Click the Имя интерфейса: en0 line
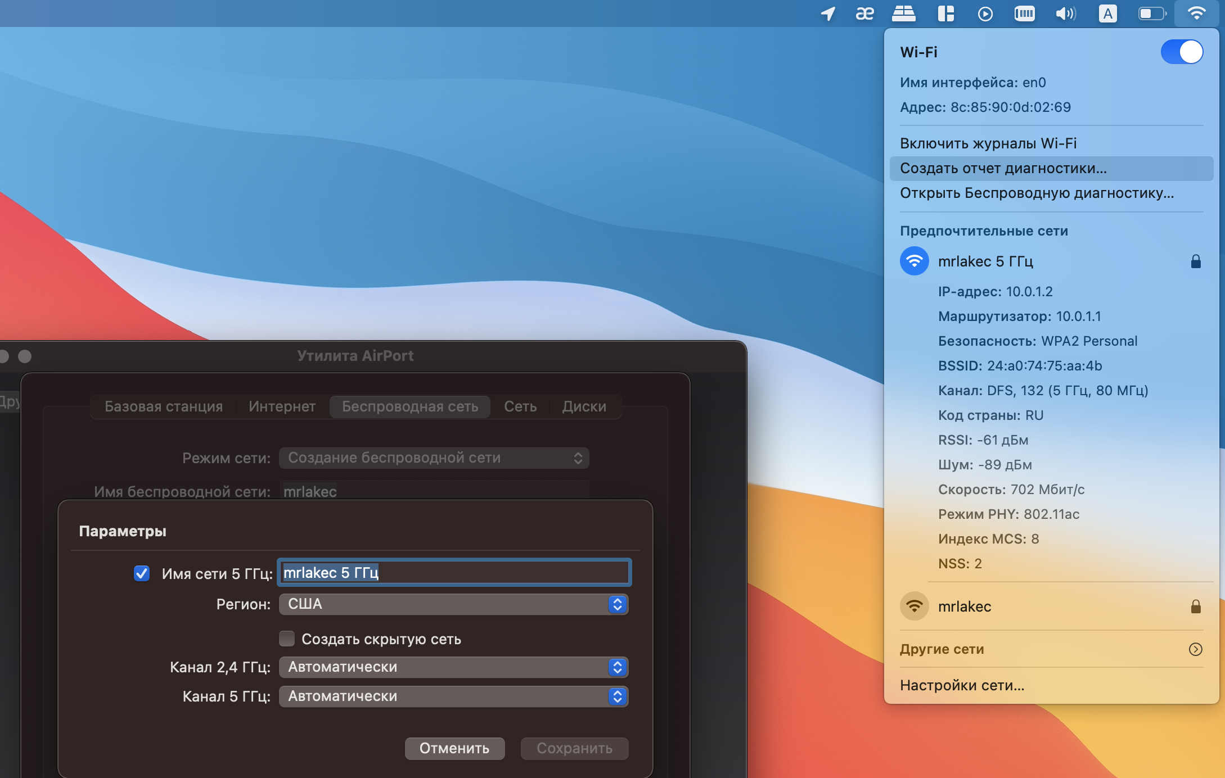 (x=973, y=83)
